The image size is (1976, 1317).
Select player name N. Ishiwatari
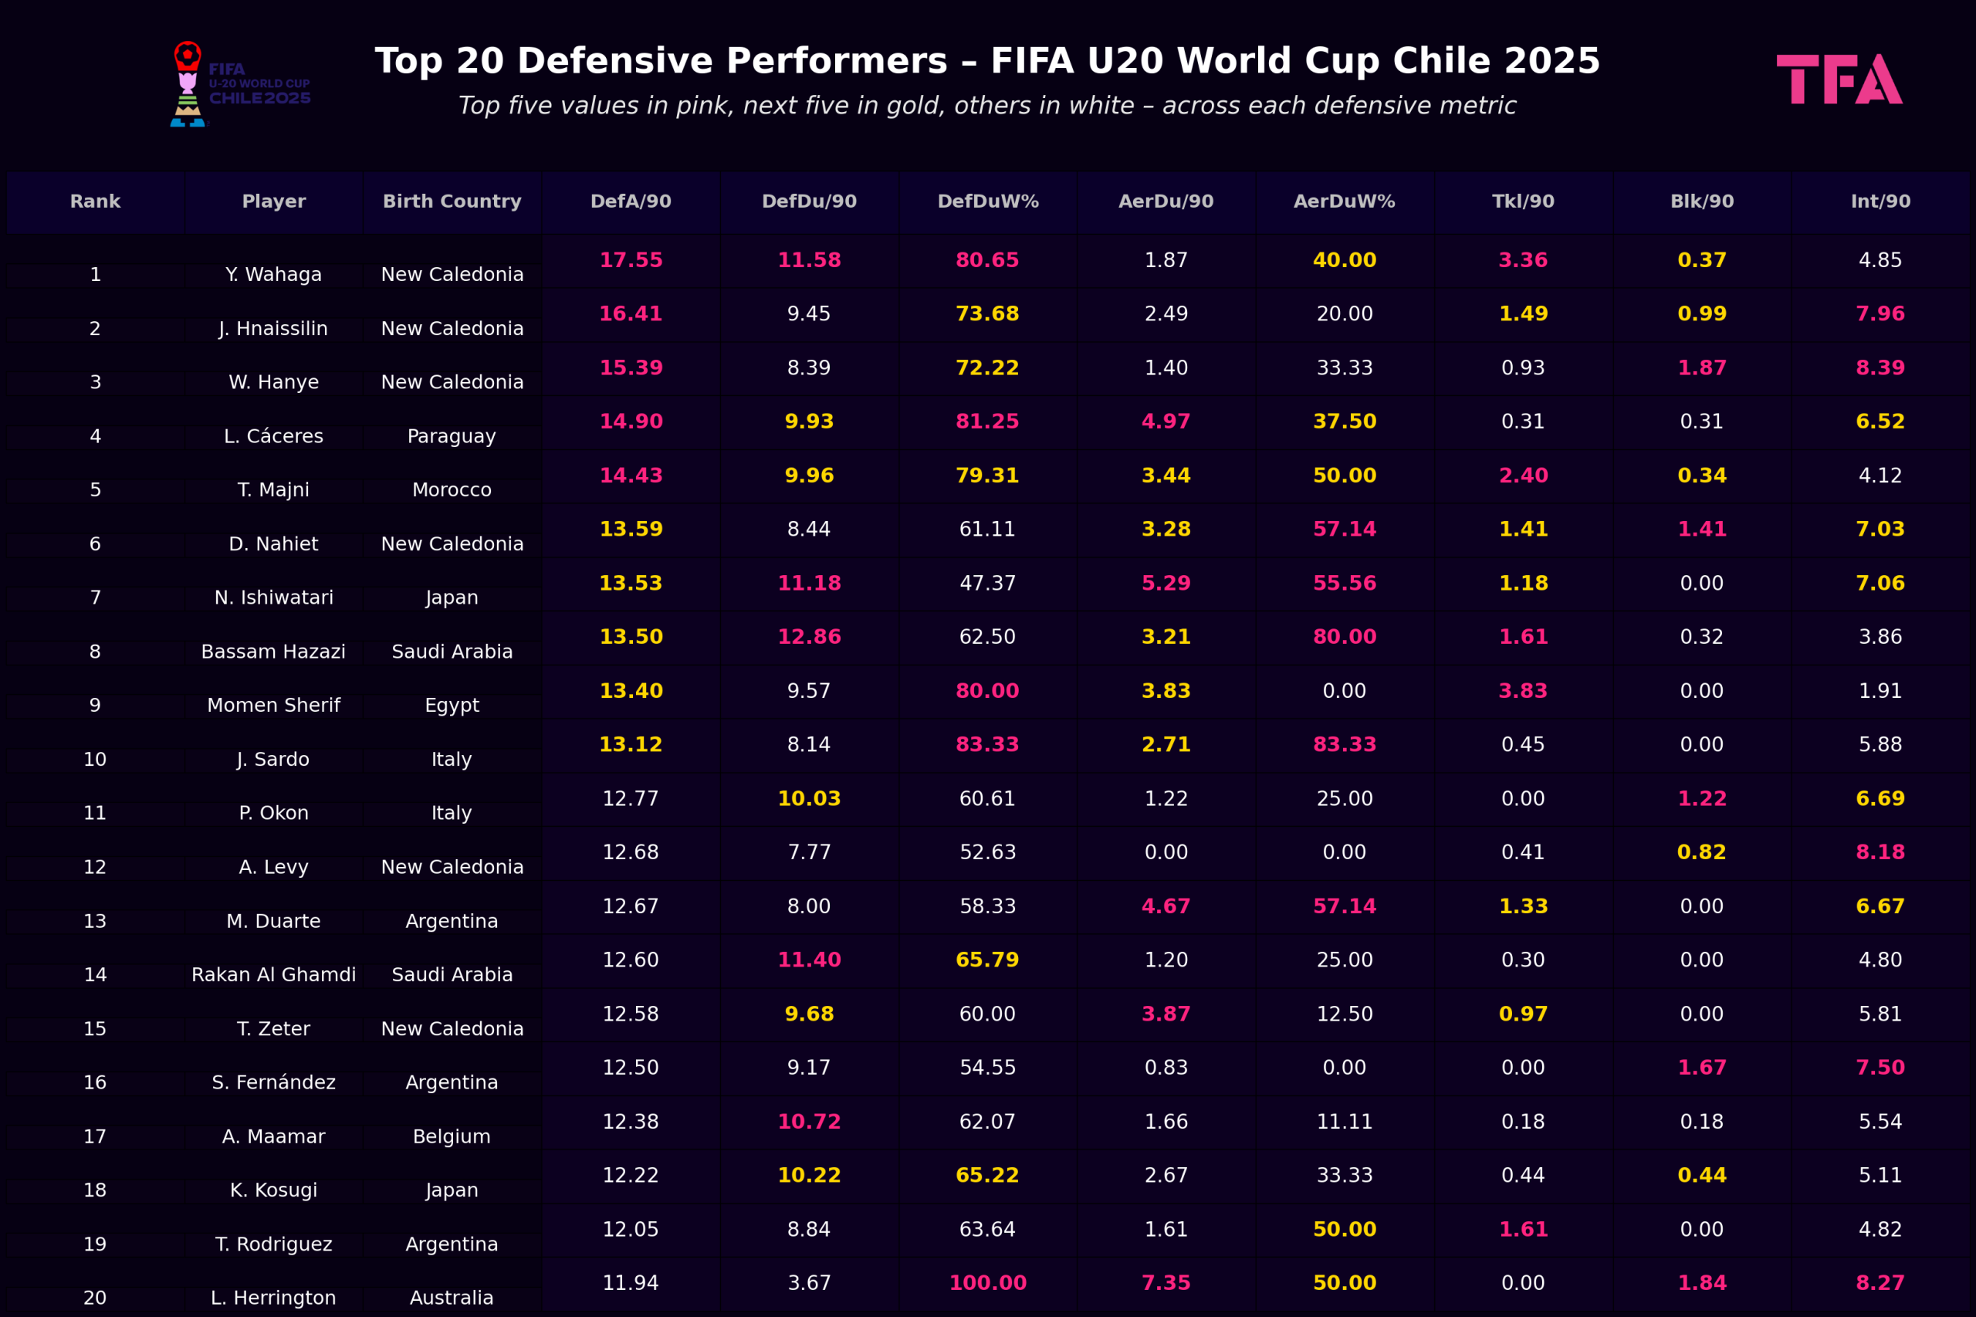274,598
